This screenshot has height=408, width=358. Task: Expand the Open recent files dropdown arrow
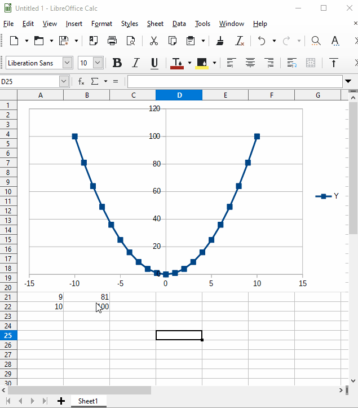[x=51, y=41]
